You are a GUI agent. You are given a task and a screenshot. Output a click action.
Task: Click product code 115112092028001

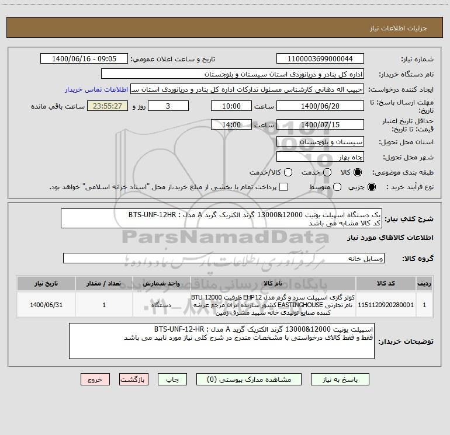[x=386, y=305]
